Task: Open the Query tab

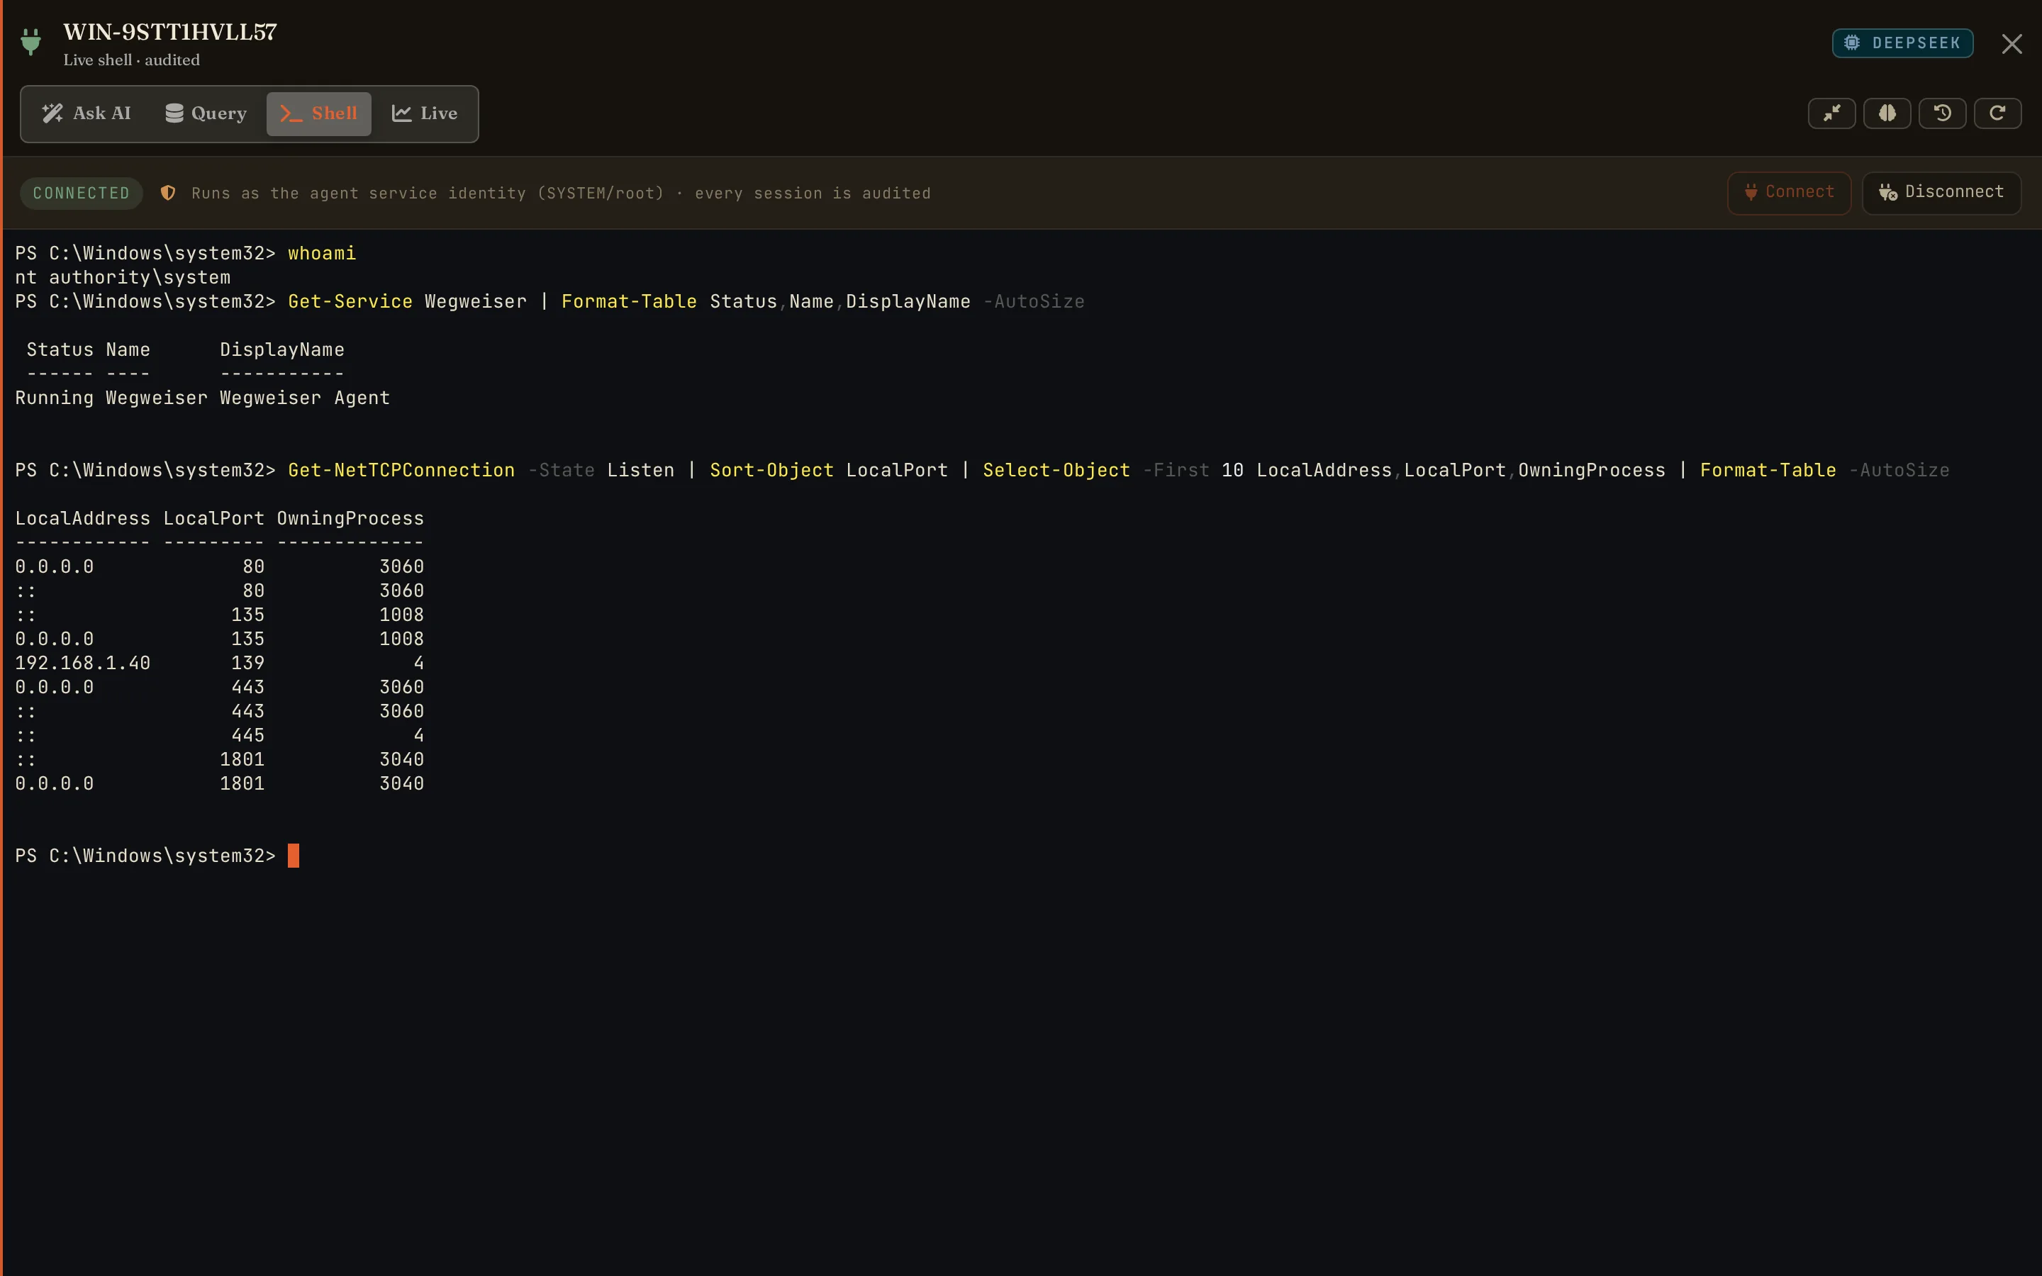Action: tap(206, 113)
